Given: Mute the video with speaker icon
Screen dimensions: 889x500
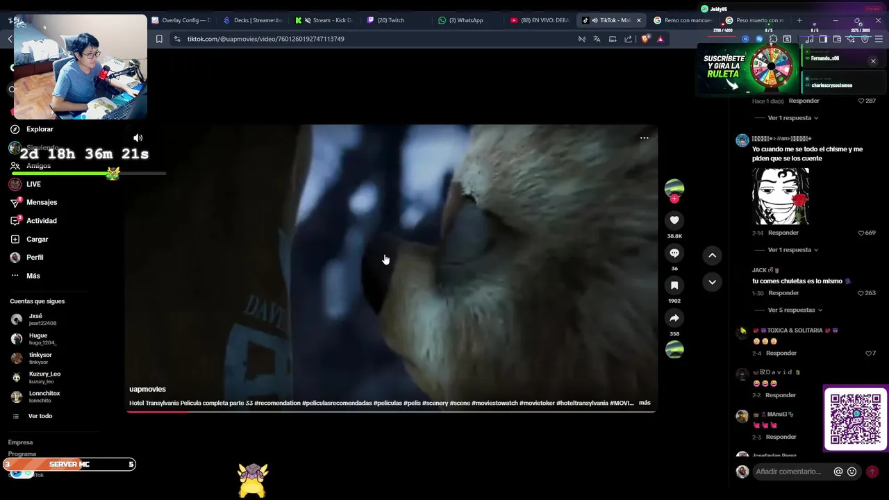Looking at the screenshot, I should coord(138,137).
